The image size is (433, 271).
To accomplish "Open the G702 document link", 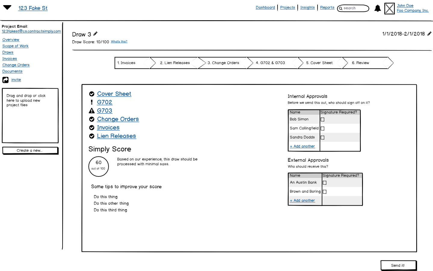I will coord(105,102).
